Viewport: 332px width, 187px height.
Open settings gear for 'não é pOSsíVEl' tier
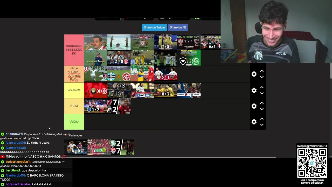tap(254, 74)
